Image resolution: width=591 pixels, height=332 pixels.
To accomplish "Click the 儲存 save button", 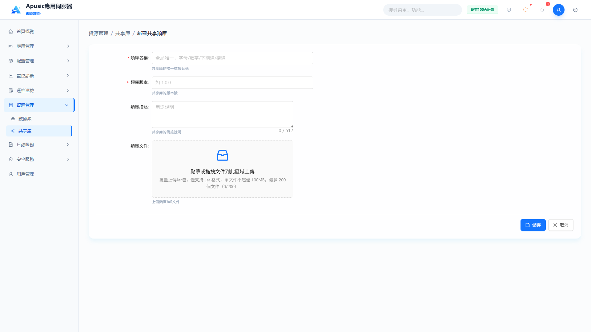I will (533, 225).
